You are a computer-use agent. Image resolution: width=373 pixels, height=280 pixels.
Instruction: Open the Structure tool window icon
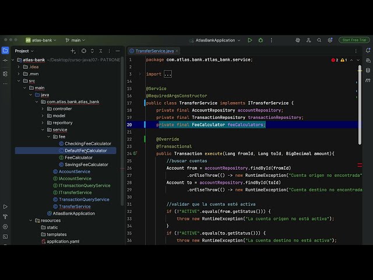[x=5, y=74]
